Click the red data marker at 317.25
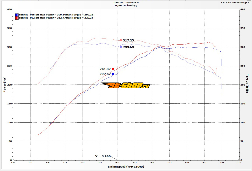 pos(121,40)
